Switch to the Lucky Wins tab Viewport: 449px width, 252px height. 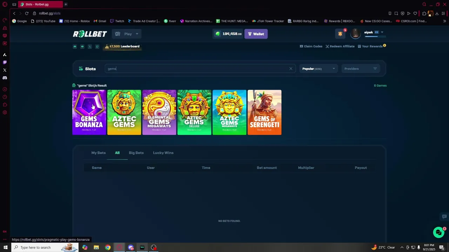point(163,153)
